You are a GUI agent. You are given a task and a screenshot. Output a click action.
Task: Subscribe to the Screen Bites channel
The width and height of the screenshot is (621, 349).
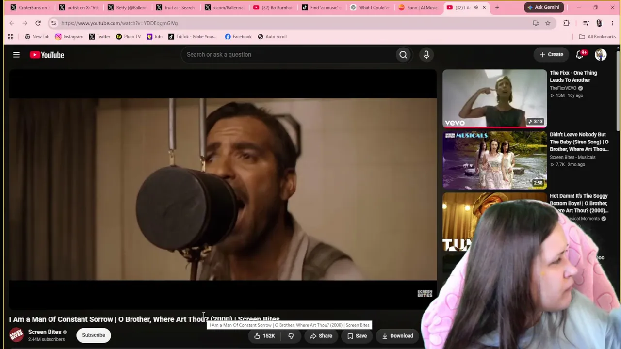94,335
